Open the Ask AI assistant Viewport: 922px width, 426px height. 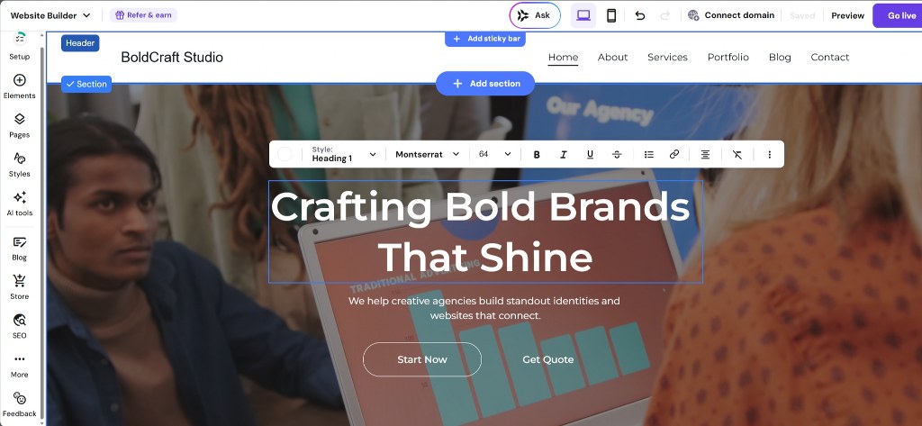click(x=535, y=15)
